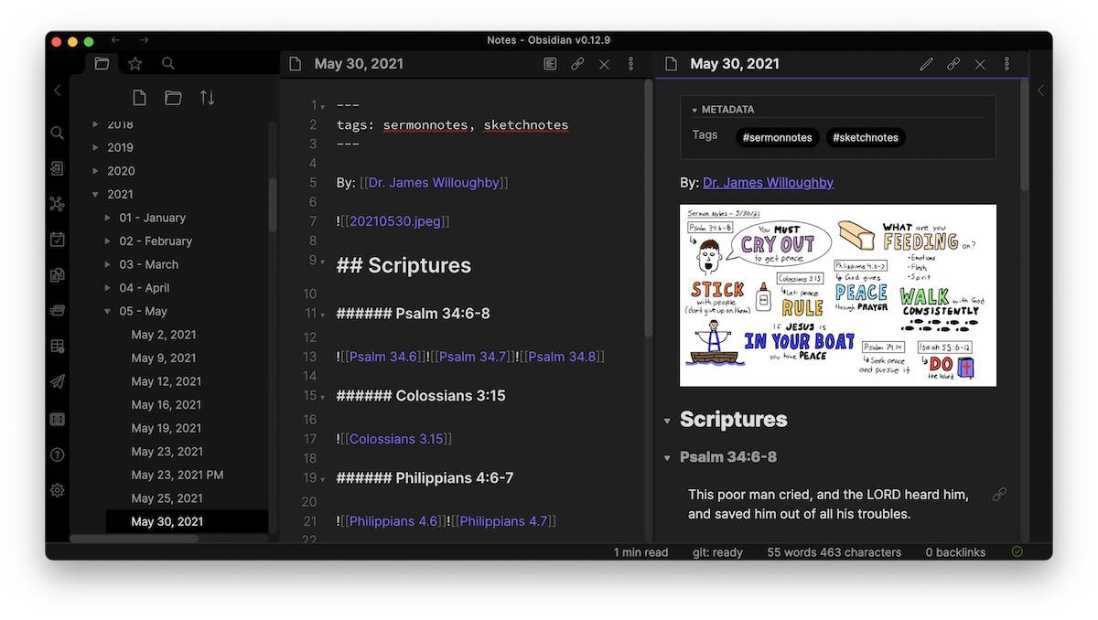This screenshot has width=1098, height=620.
Task: Fold the Psalm 34:6-8 heading in preview
Action: pyautogui.click(x=667, y=457)
